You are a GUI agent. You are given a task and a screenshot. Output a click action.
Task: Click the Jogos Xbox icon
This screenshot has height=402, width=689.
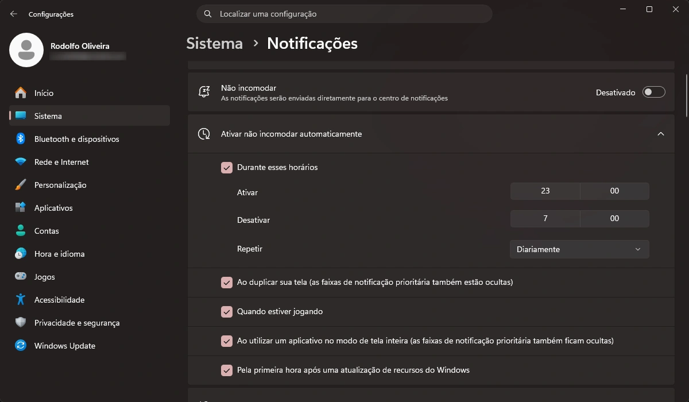point(20,276)
